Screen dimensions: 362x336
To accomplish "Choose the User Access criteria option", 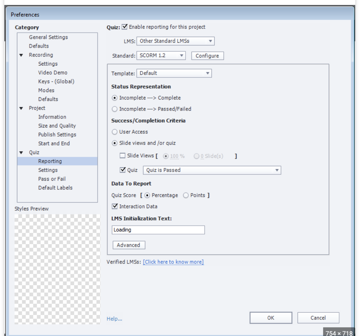I will tap(115, 132).
